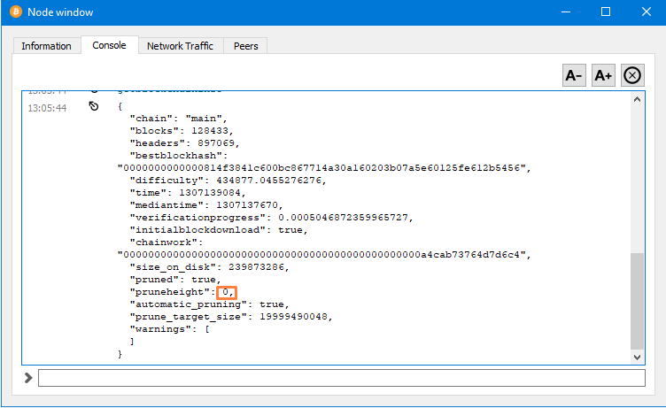Screen dimensions: 666x408
Task: Click the chainwork hash ending a4cab73764d7d6c4
Action: pyautogui.click(x=324, y=255)
